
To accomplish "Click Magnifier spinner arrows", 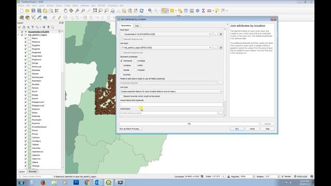I will [254, 176].
